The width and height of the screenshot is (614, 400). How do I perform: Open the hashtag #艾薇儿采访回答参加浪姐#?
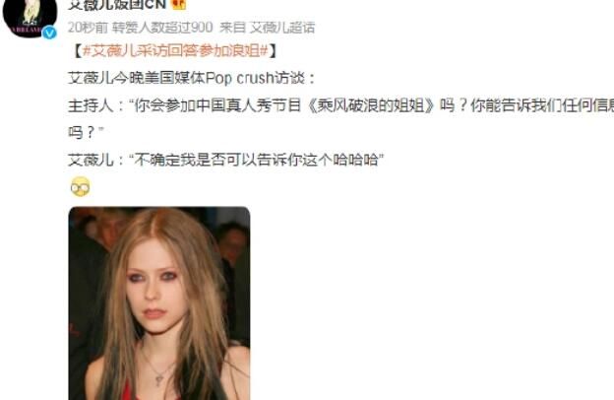click(175, 51)
